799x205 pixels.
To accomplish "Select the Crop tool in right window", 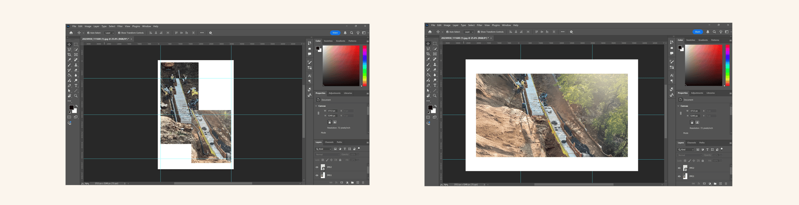I will [428, 54].
